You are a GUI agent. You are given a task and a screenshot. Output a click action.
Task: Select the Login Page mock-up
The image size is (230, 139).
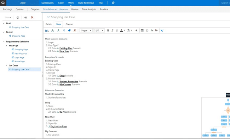(19, 57)
